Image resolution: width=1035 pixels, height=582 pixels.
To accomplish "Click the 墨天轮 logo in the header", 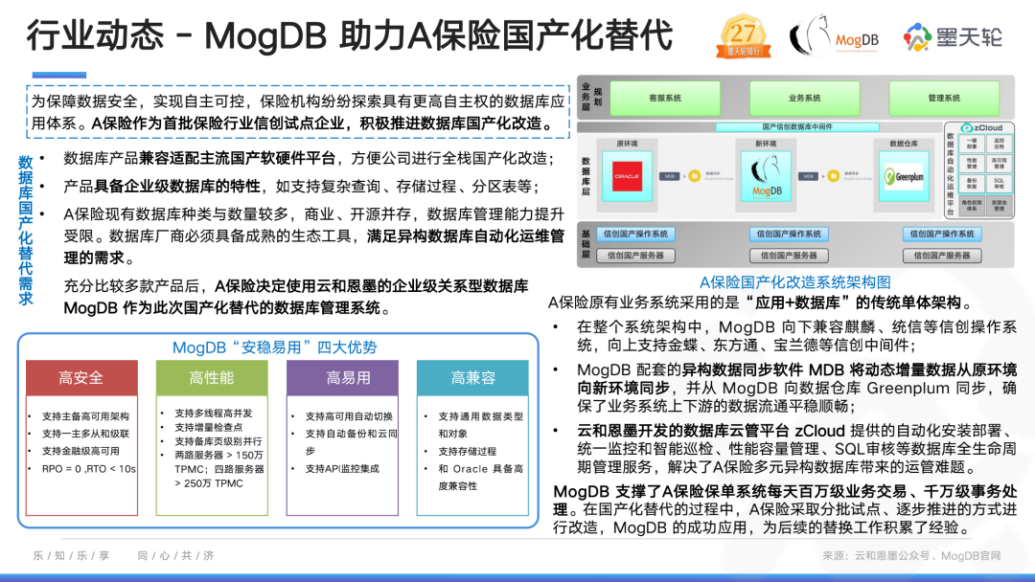I will 953,37.
